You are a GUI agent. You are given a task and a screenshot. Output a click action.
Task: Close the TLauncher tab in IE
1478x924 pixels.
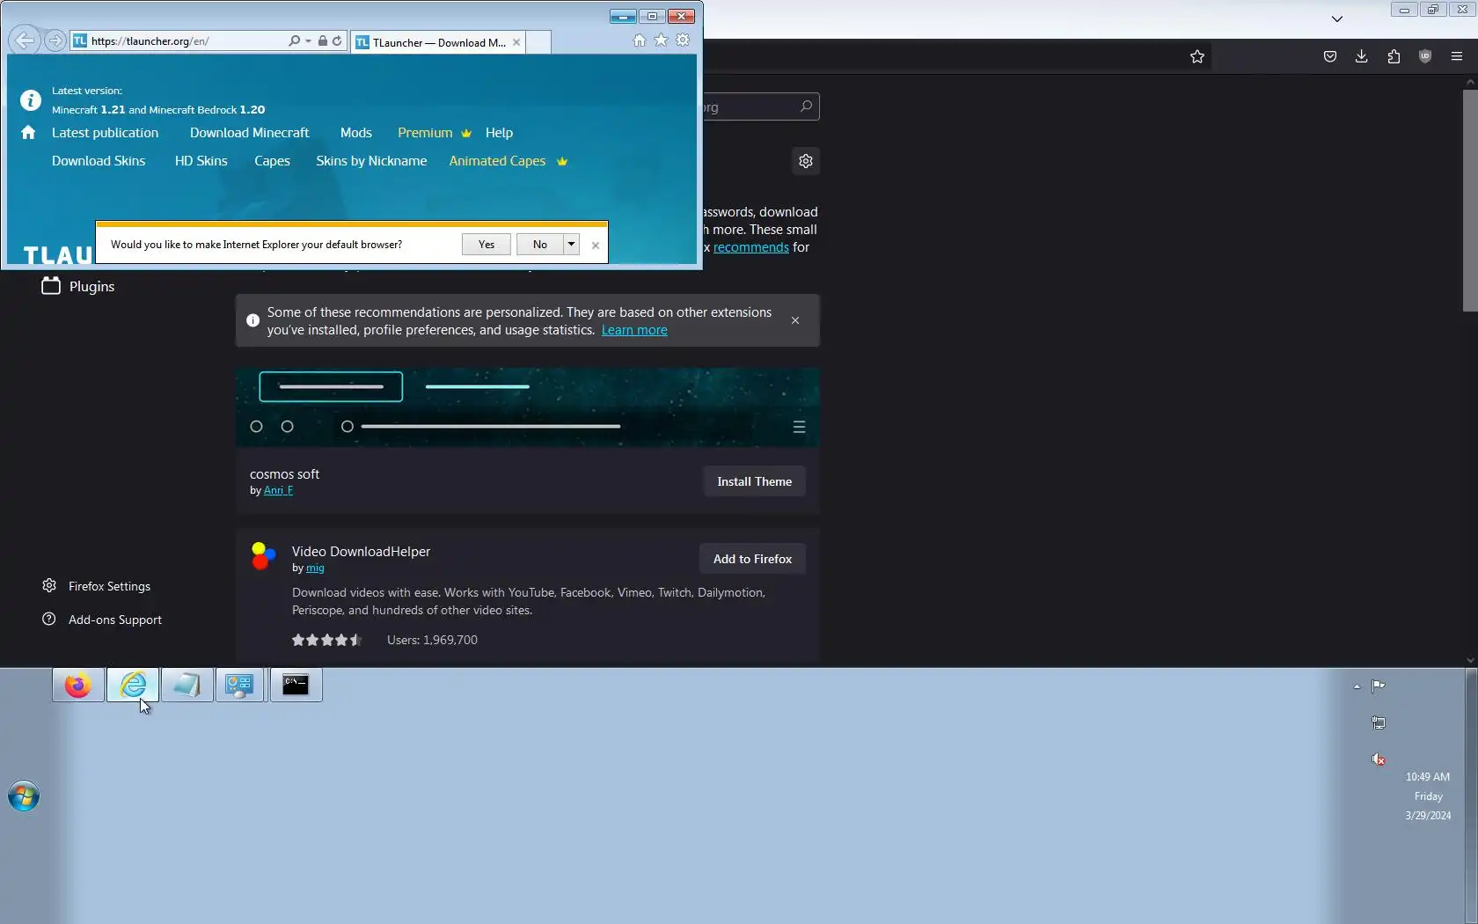point(516,42)
